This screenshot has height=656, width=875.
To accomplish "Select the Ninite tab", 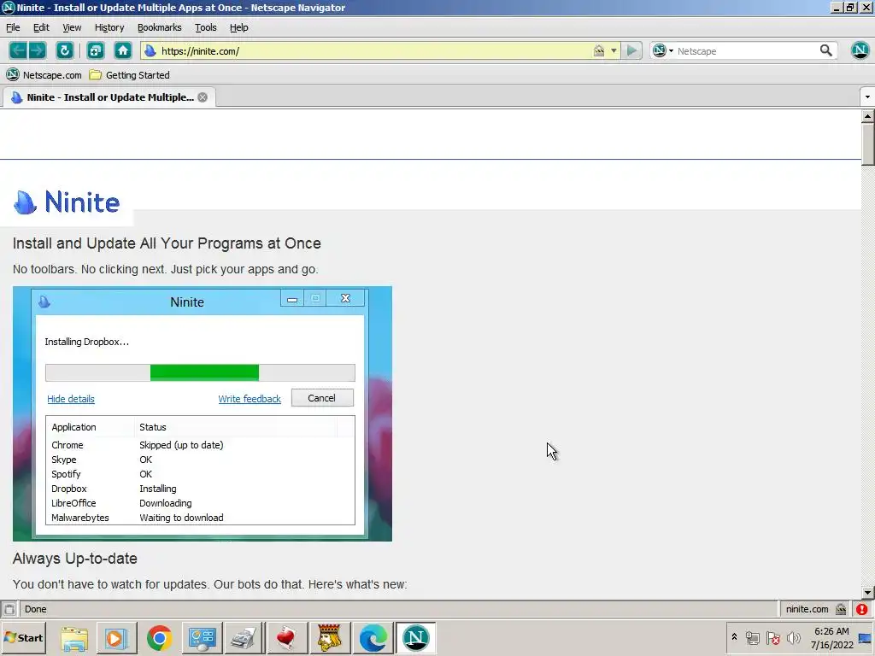I will pyautogui.click(x=109, y=97).
